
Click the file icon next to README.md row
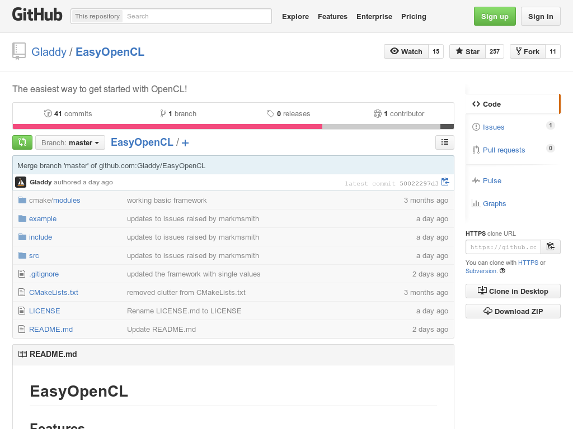(22, 329)
